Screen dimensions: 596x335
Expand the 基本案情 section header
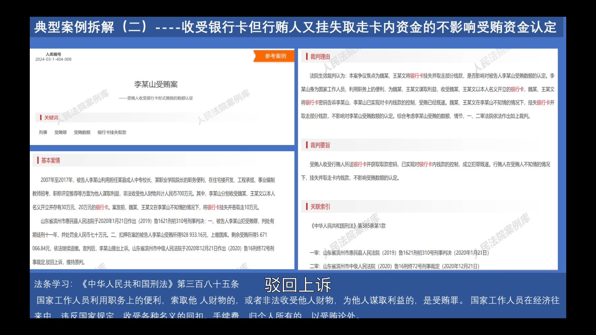tap(51, 160)
